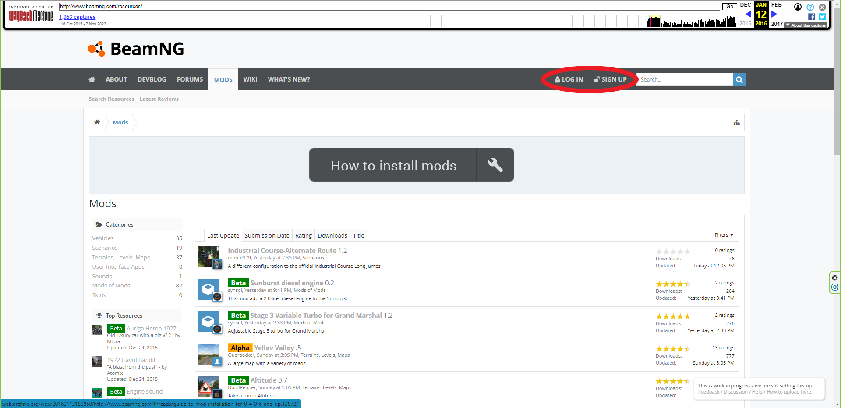Click the Wayback Go button
This screenshot has height=408, width=841.
point(730,7)
